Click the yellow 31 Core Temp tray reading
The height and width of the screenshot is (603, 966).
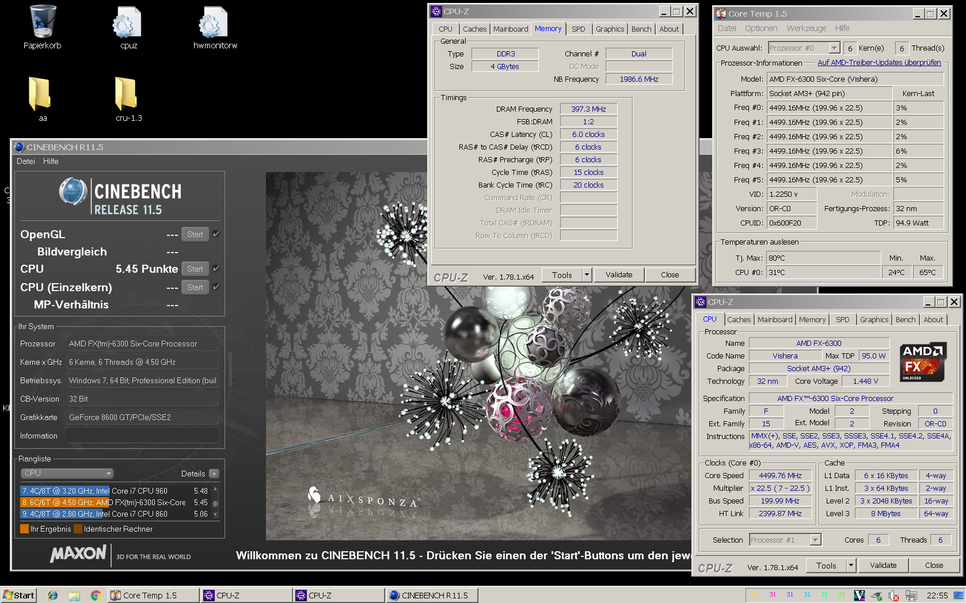[755, 595]
